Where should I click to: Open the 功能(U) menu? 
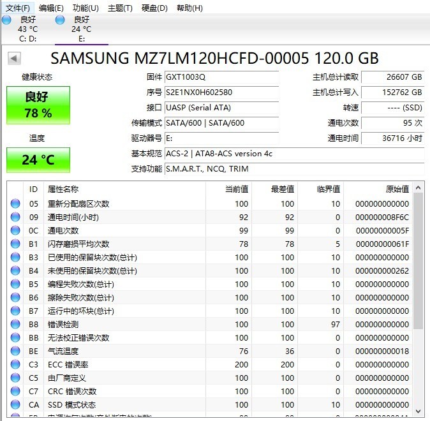point(85,8)
